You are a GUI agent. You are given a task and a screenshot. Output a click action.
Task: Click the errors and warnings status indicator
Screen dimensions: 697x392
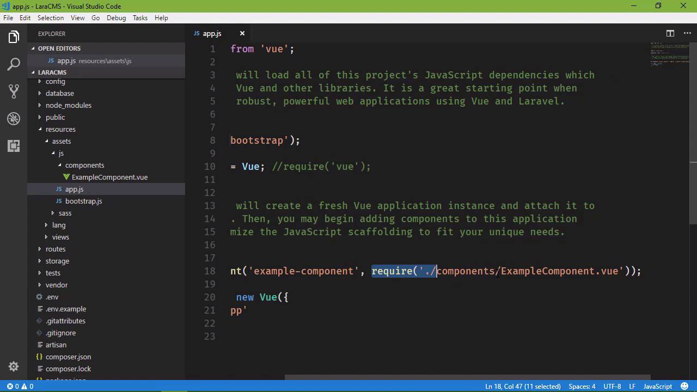tap(20, 387)
